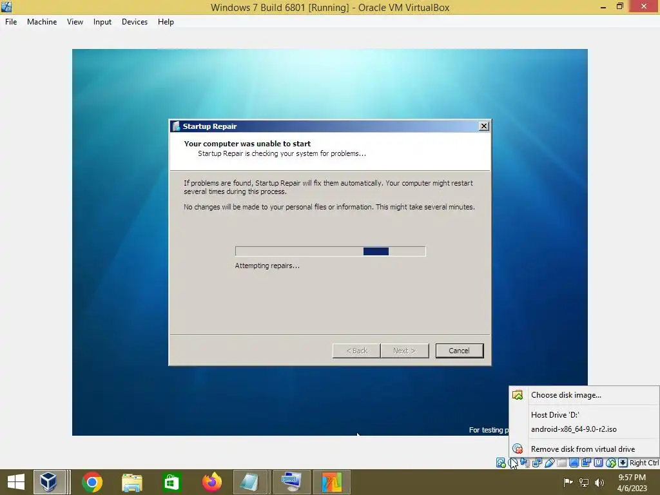
Task: Open File Explorer from taskbar
Action: 131,482
